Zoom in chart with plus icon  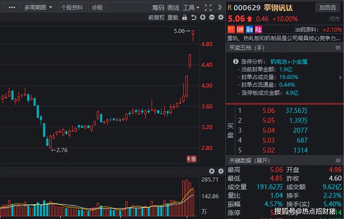pos(203,17)
